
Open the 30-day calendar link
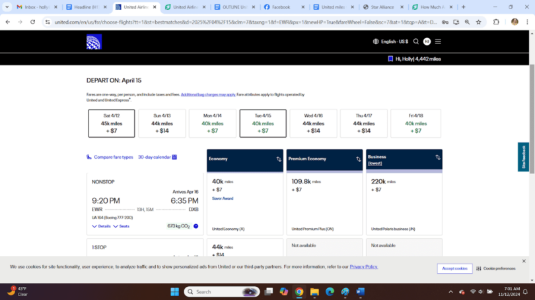157,157
